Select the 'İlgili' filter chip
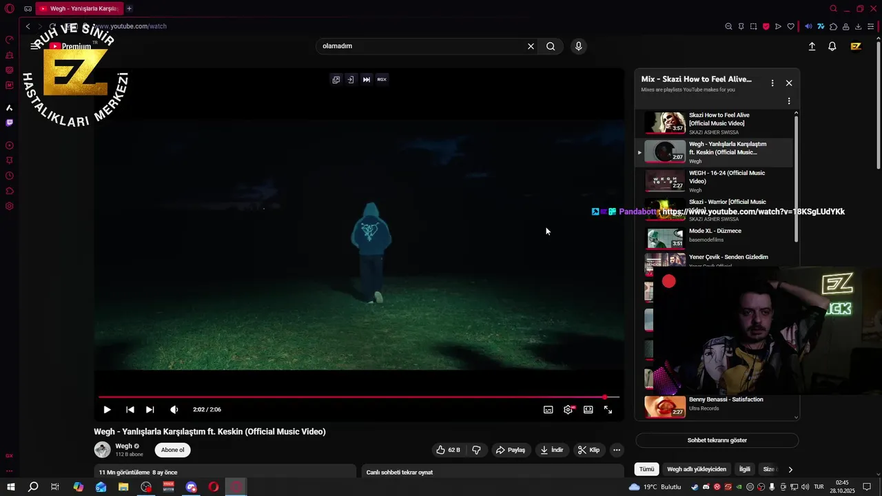 (x=744, y=469)
